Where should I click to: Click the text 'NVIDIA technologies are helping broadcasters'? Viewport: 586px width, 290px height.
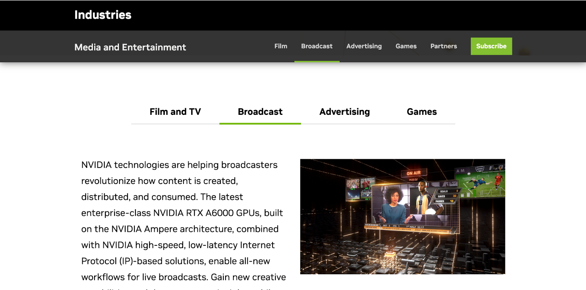coord(179,165)
